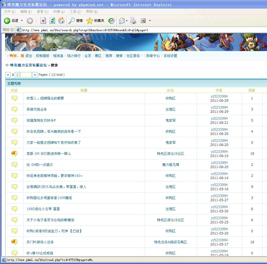Expand the Mail button dropdown arrow
Viewport: 267px width, 264px height.
tap(127, 21)
